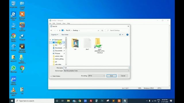
Task: Open Sublime Text from the taskbar
Action: click(114, 101)
